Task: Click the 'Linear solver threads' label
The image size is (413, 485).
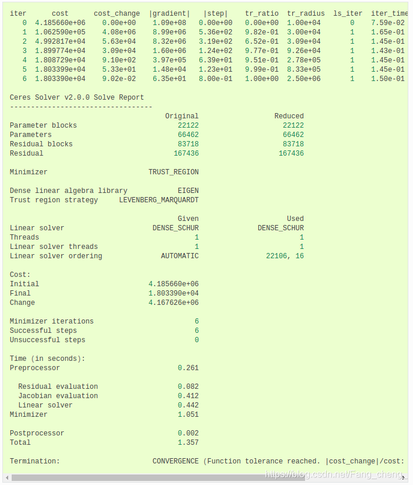Action: pyautogui.click(x=54, y=247)
